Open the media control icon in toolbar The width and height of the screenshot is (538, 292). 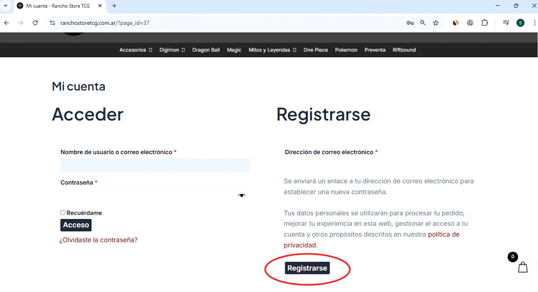point(506,23)
